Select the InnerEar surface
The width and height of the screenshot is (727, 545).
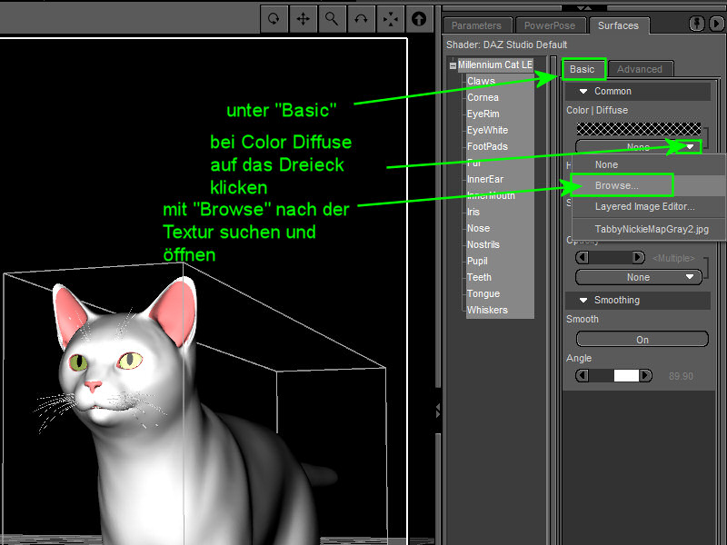pyautogui.click(x=485, y=179)
